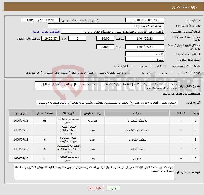Viewport: 204px width, 195px height.
Task: Select the جزیی purchase type radio
Action: coord(172,72)
